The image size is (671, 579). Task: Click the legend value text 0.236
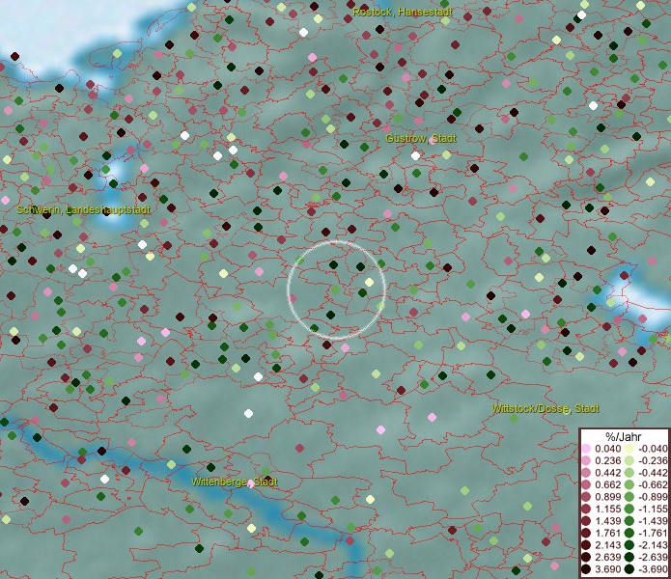click(607, 460)
